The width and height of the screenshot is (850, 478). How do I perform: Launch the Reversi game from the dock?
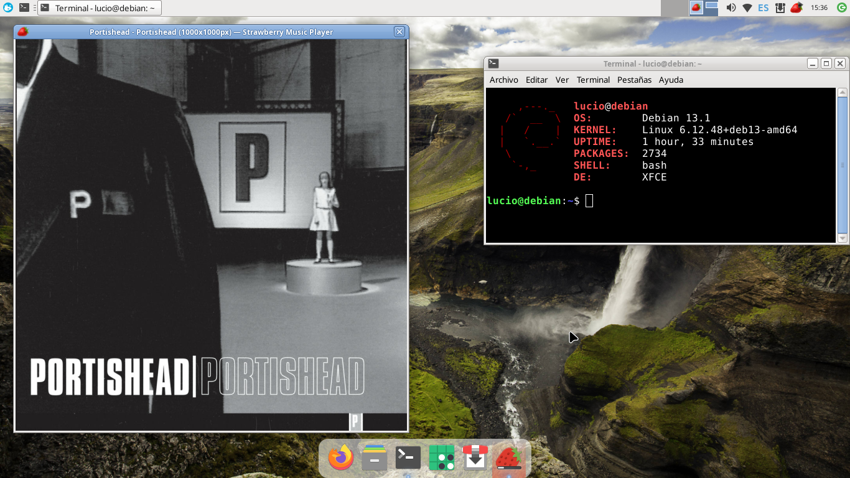coord(442,458)
